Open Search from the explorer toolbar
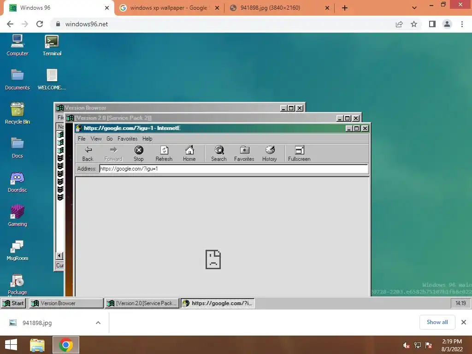 [219, 154]
